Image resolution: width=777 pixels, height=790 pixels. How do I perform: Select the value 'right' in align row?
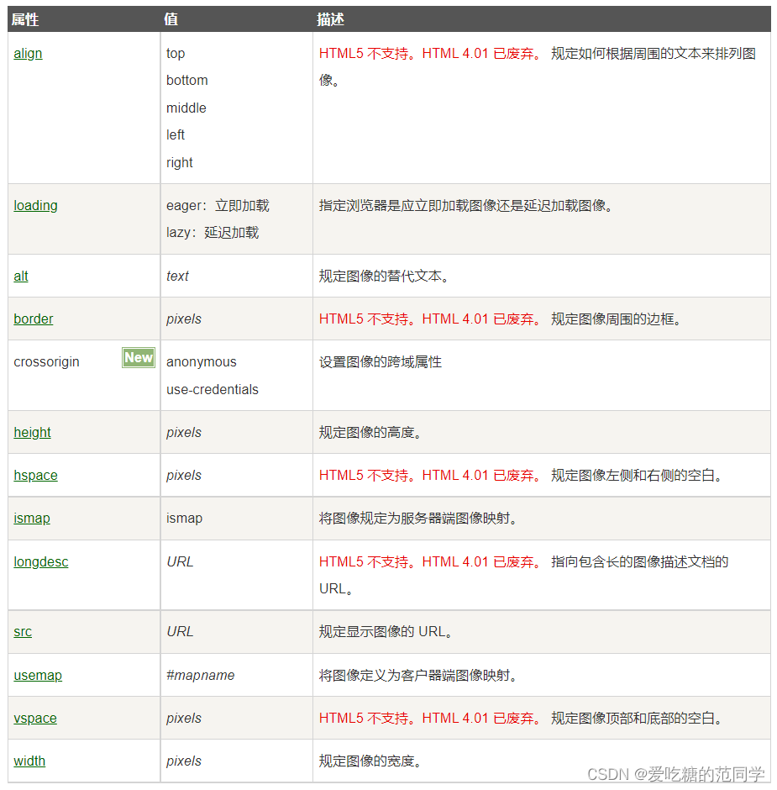pyautogui.click(x=179, y=162)
